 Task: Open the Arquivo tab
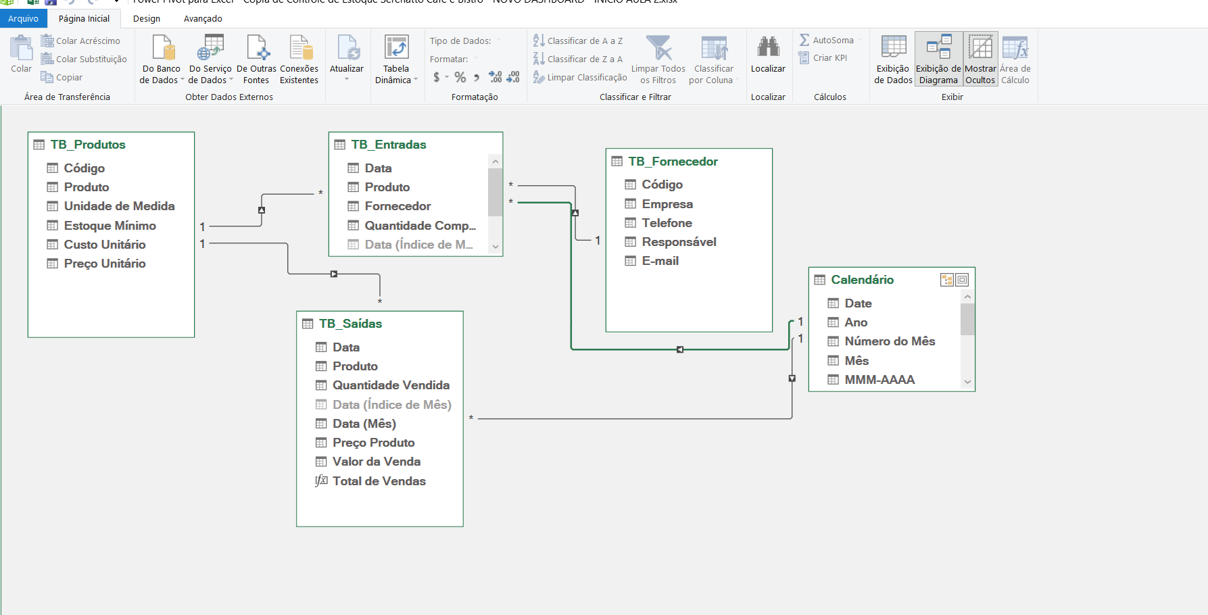pos(23,18)
